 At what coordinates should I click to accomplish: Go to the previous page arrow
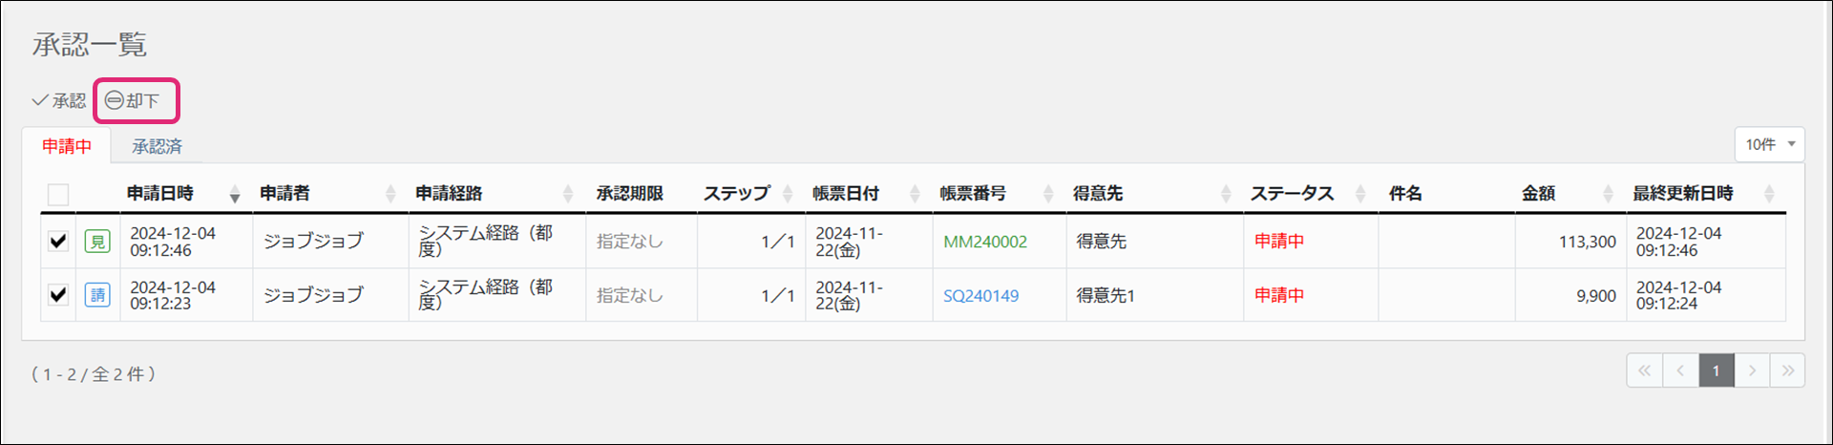(1680, 371)
